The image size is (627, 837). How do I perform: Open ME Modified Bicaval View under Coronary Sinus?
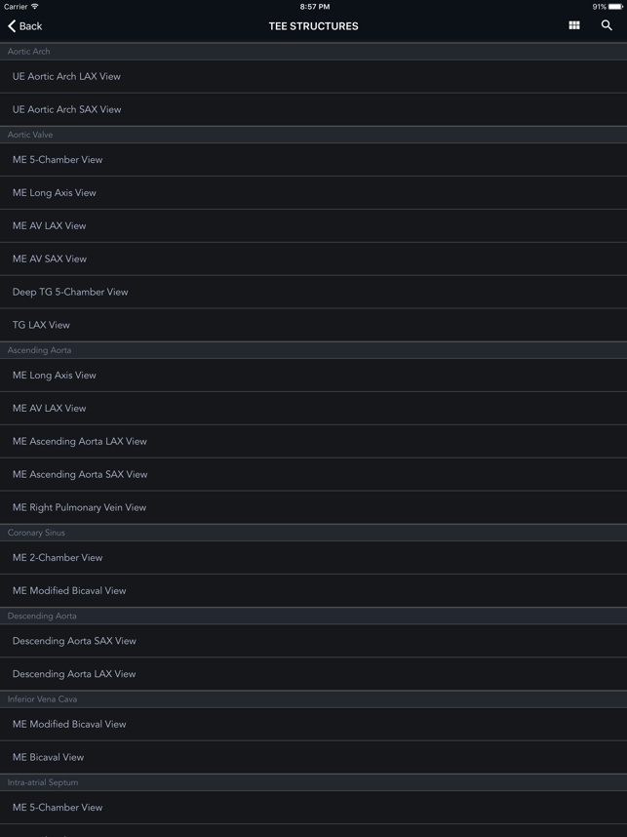point(69,591)
